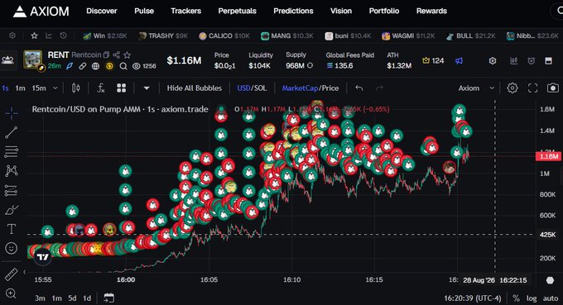Take a chart snapshot with camera

tap(553, 88)
